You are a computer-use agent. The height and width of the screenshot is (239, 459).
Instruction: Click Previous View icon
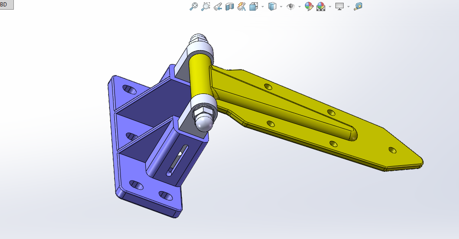click(217, 6)
